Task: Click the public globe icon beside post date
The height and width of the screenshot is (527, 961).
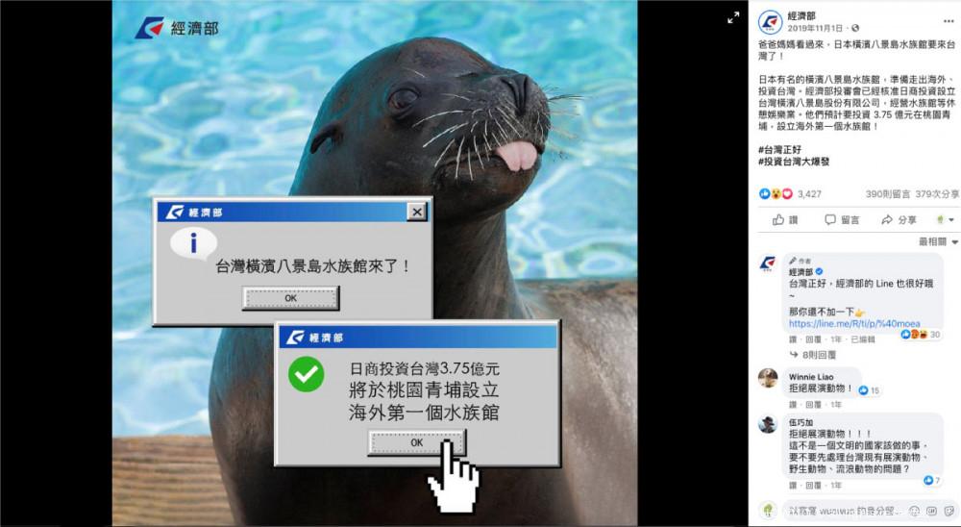Action: pyautogui.click(x=855, y=28)
